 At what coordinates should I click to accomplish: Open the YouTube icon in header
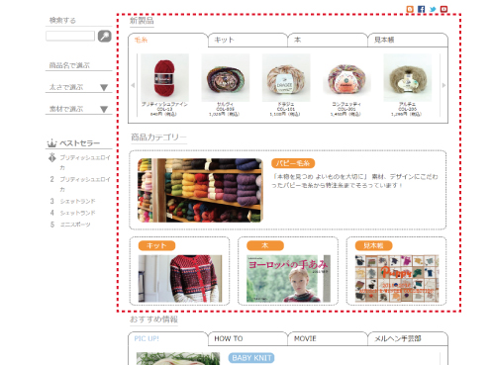(443, 9)
